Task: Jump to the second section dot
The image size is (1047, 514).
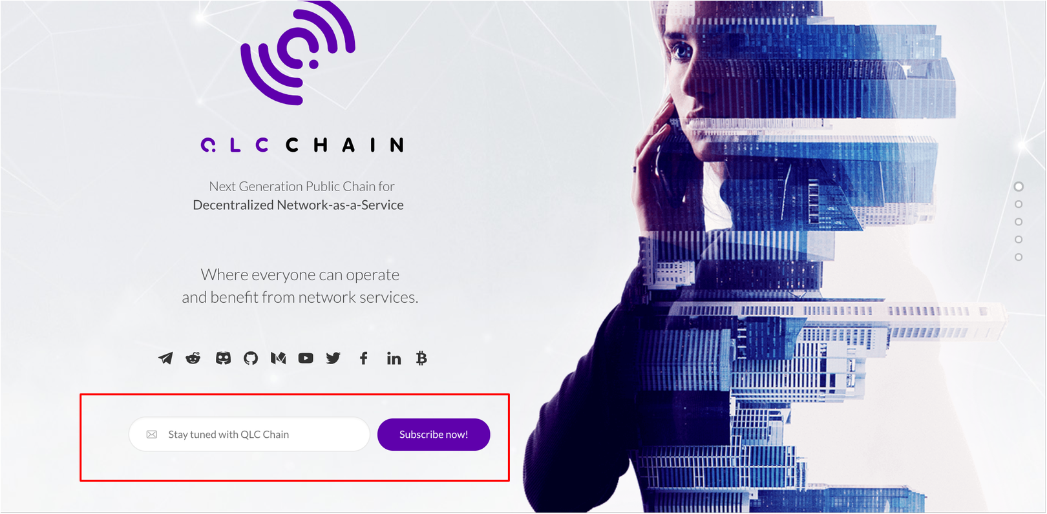Action: pyautogui.click(x=1019, y=204)
